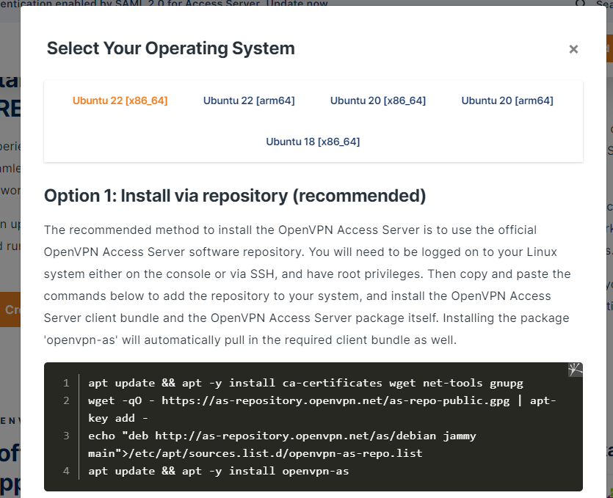613x498 pixels.
Task: Click the search magnifier icon behind the dialog
Action: [580, 4]
